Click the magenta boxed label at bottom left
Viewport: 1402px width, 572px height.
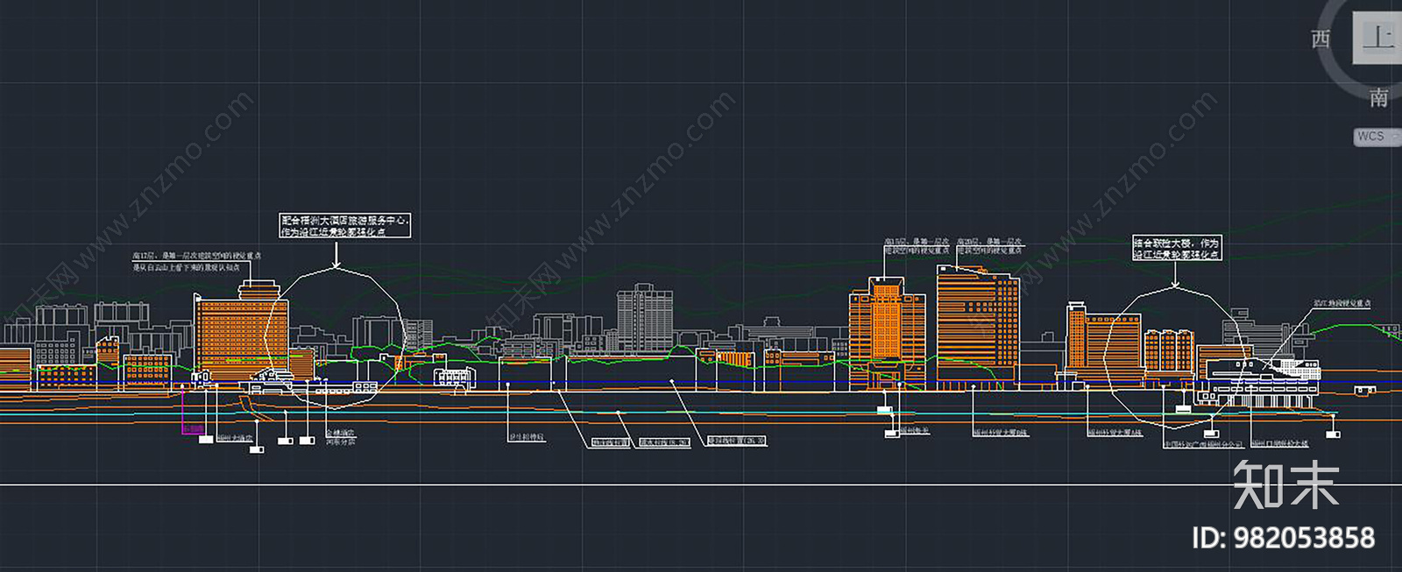193,429
